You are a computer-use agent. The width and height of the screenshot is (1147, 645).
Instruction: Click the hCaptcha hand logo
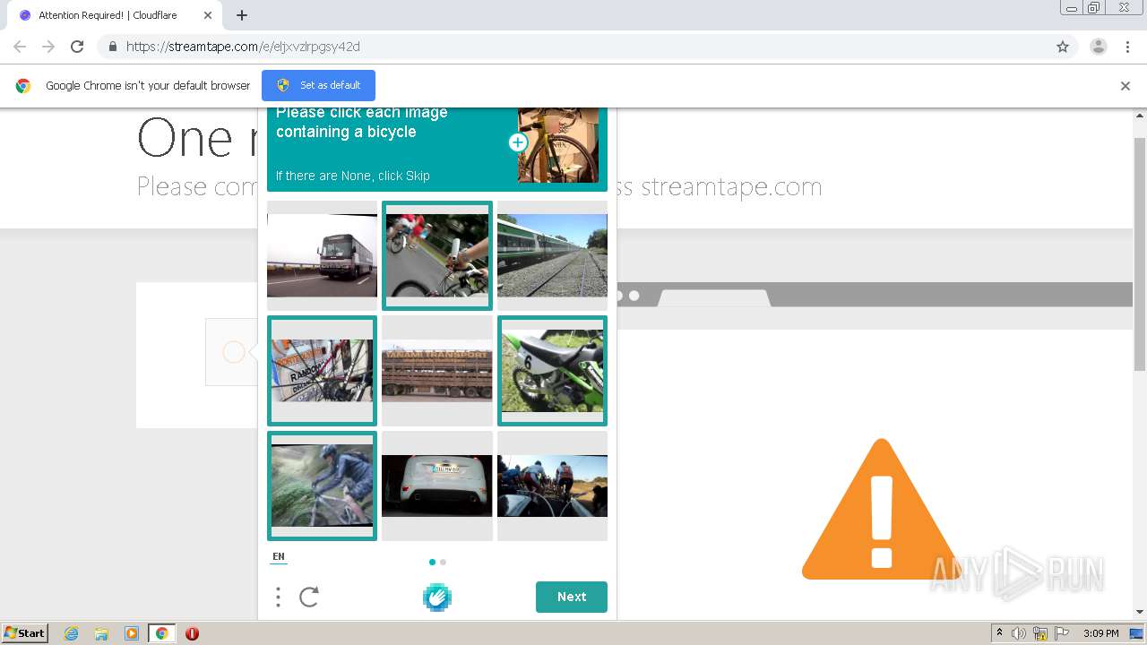(437, 597)
